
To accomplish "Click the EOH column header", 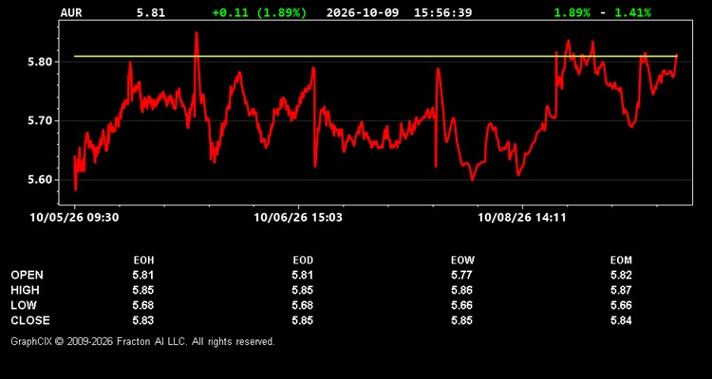I will tap(143, 261).
